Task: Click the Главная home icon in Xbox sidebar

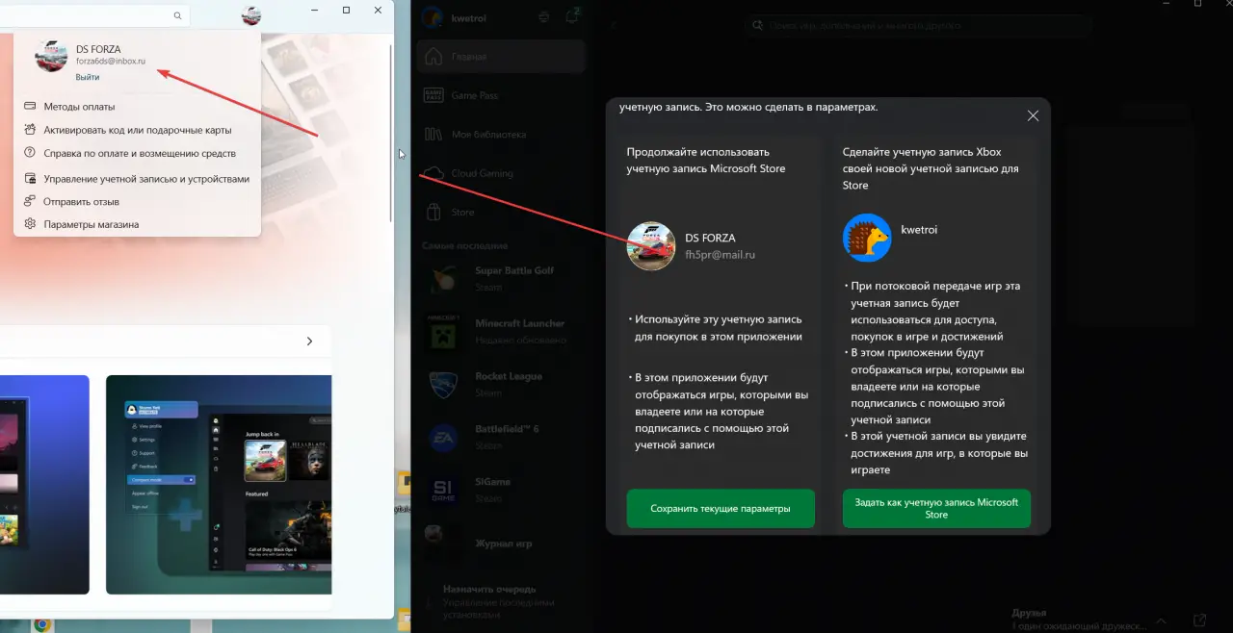Action: (434, 57)
